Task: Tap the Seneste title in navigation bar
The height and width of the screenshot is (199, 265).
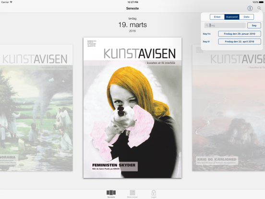Action: 132,9
